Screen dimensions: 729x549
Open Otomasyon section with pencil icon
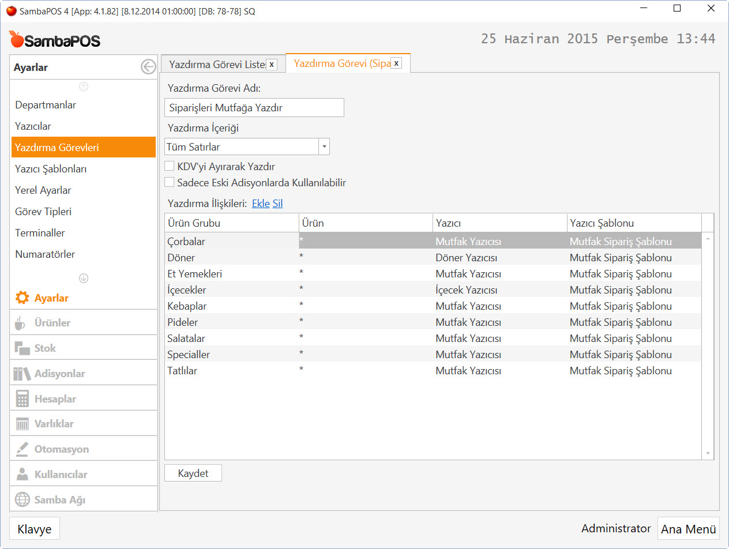pyautogui.click(x=22, y=449)
